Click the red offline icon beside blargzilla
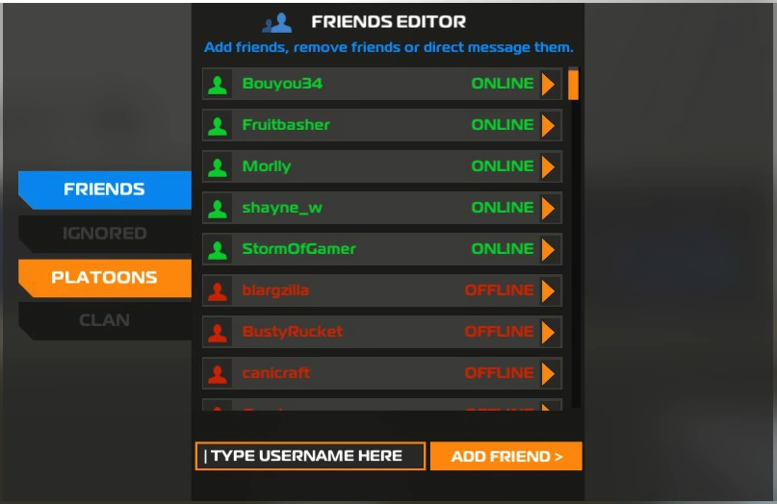Image resolution: width=777 pixels, height=504 pixels. pos(218,291)
